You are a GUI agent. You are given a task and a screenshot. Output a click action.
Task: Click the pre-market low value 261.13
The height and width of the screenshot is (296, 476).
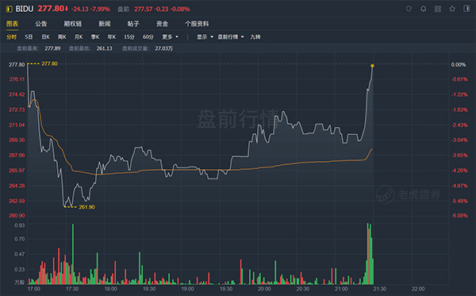click(x=105, y=48)
